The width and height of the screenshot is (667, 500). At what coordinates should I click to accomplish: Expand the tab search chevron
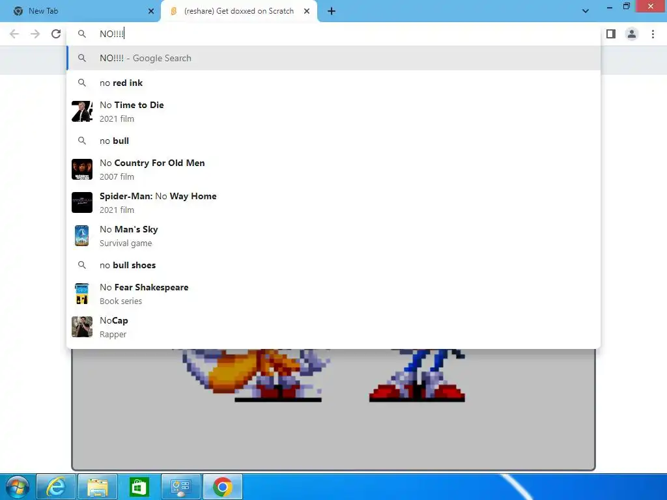point(586,11)
